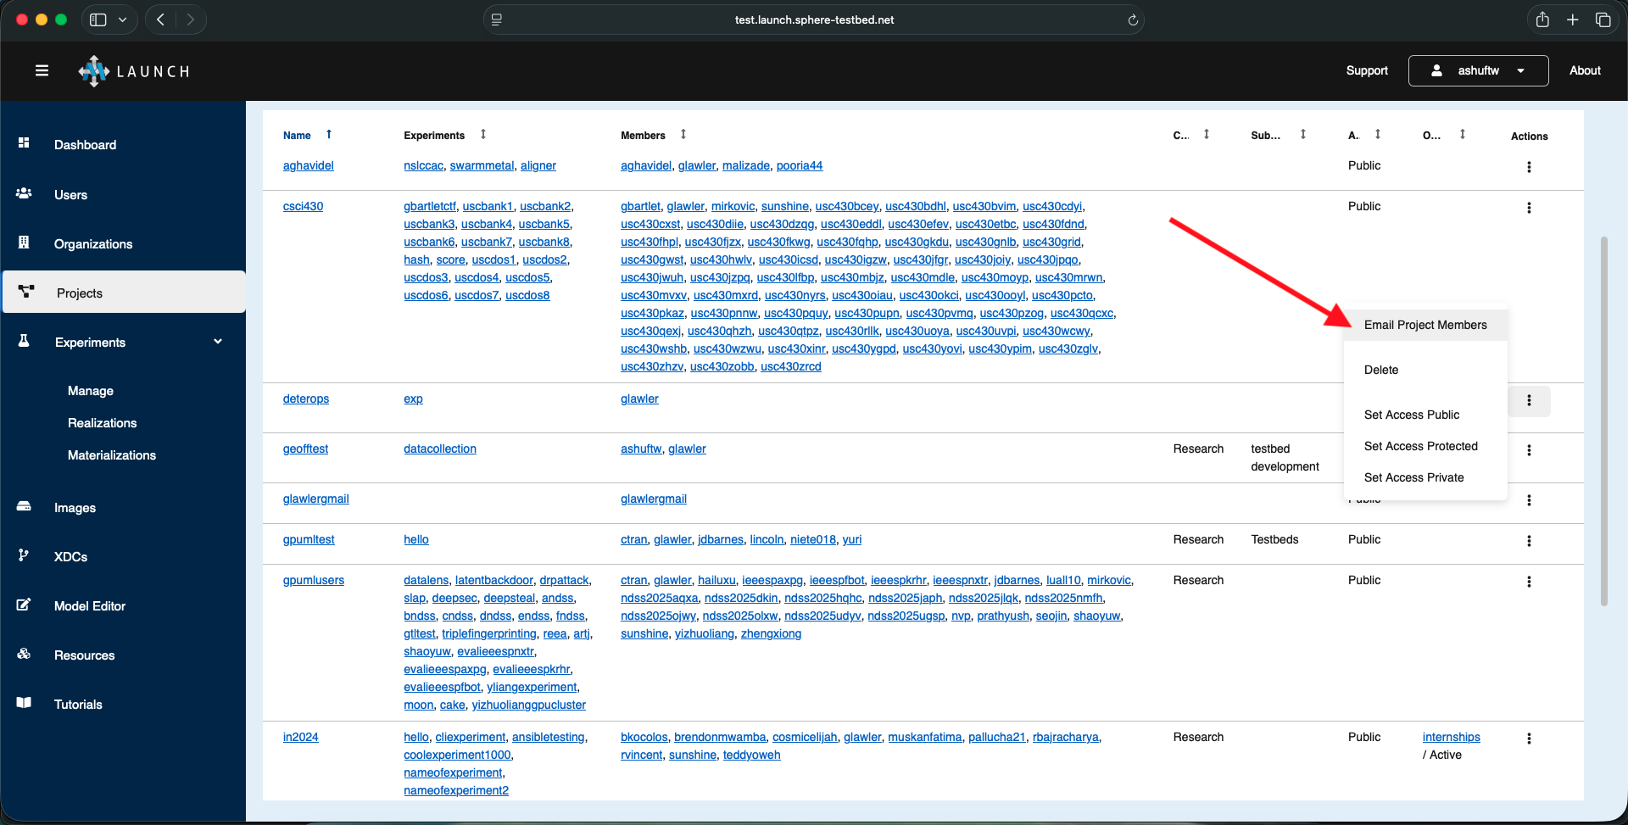Toggle the actions menu for gpumtest row
The height and width of the screenshot is (825, 1628).
point(1530,541)
